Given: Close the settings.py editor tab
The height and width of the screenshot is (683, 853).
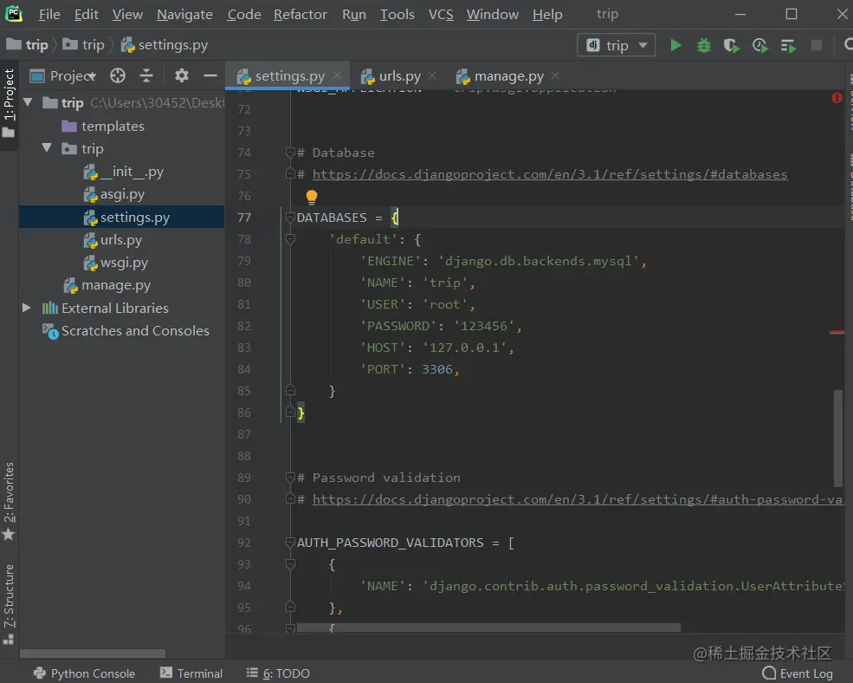Looking at the screenshot, I should [x=337, y=75].
